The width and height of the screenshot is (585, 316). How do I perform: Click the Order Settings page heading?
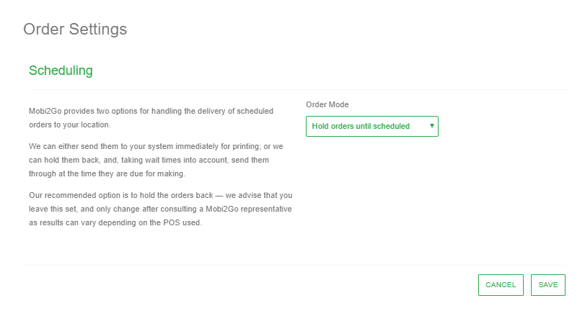75,30
